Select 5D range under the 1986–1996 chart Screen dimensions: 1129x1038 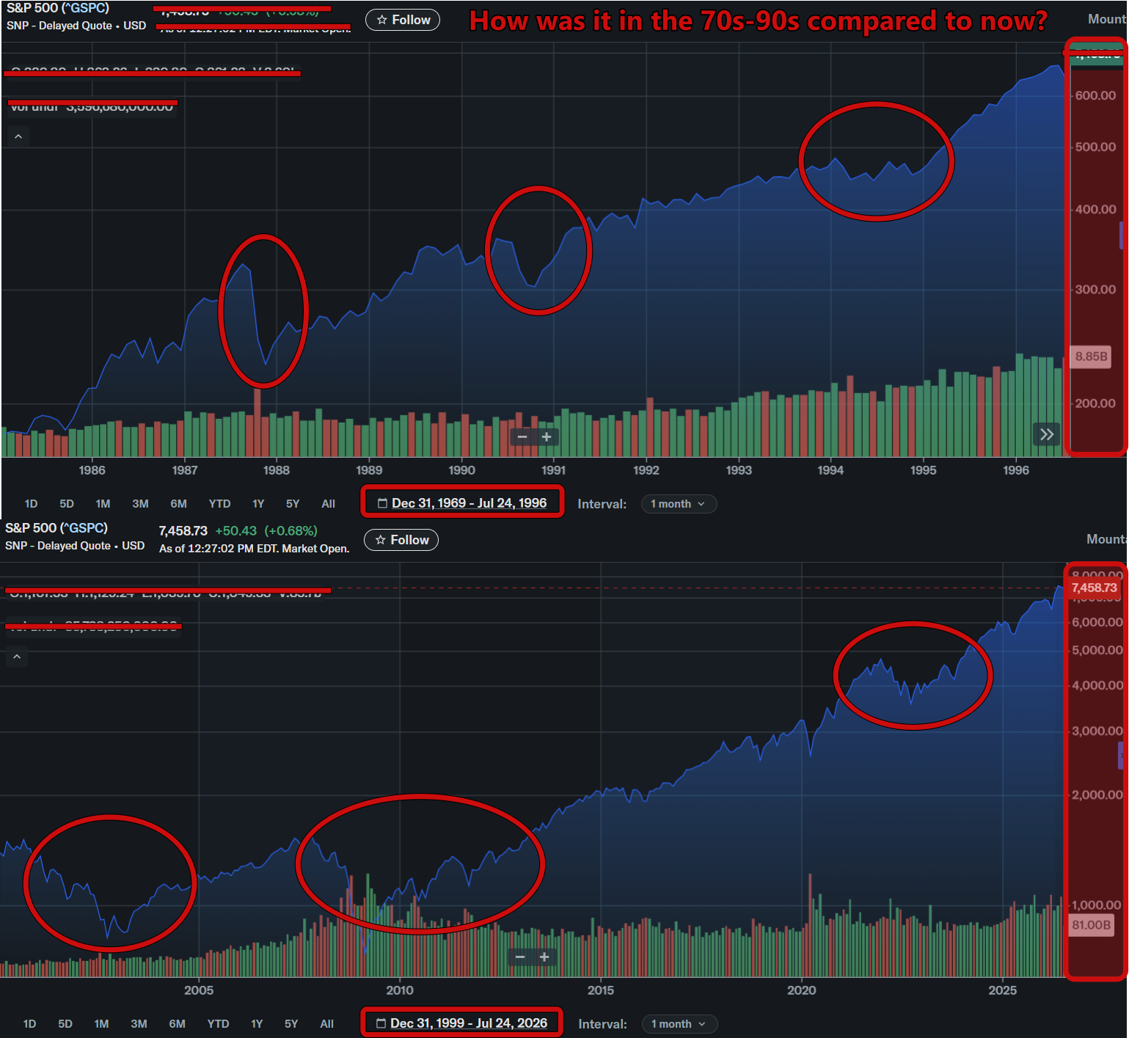[x=67, y=504]
